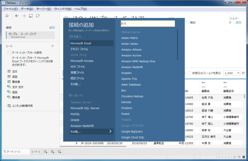The image size is (248, 161).
Task: Click the connector list vertical scrollbar
Action: click(x=177, y=44)
